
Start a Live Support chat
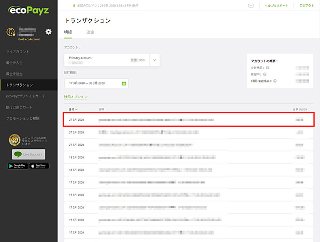pyautogui.click(x=29, y=154)
